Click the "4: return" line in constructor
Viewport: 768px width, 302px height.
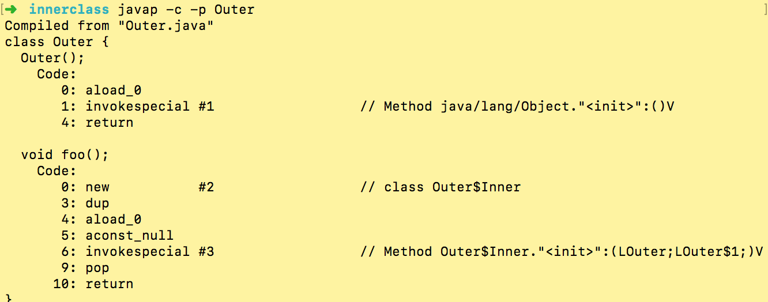97,122
